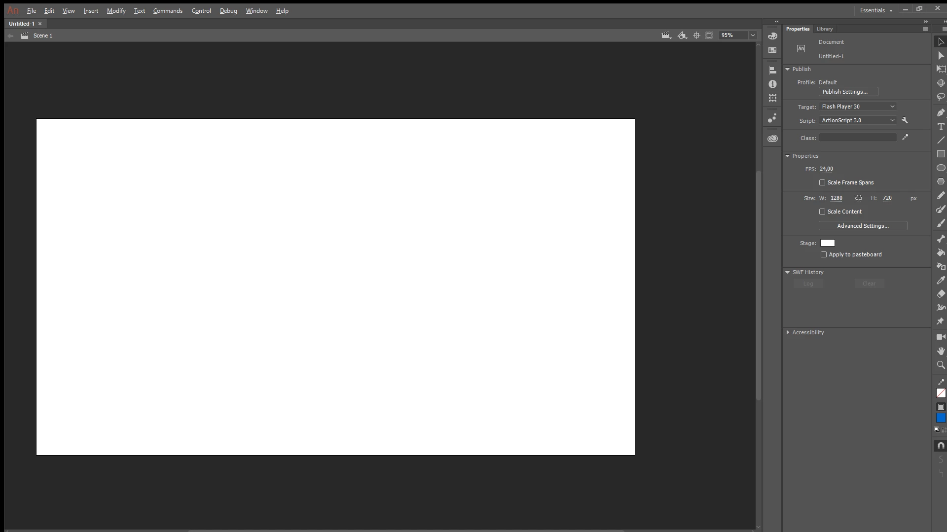Select the Eraser tool
947x532 pixels.
click(941, 294)
